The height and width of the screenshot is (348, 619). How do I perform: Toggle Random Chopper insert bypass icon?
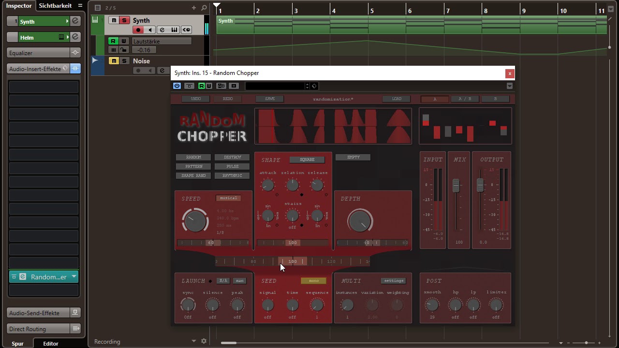(14, 277)
